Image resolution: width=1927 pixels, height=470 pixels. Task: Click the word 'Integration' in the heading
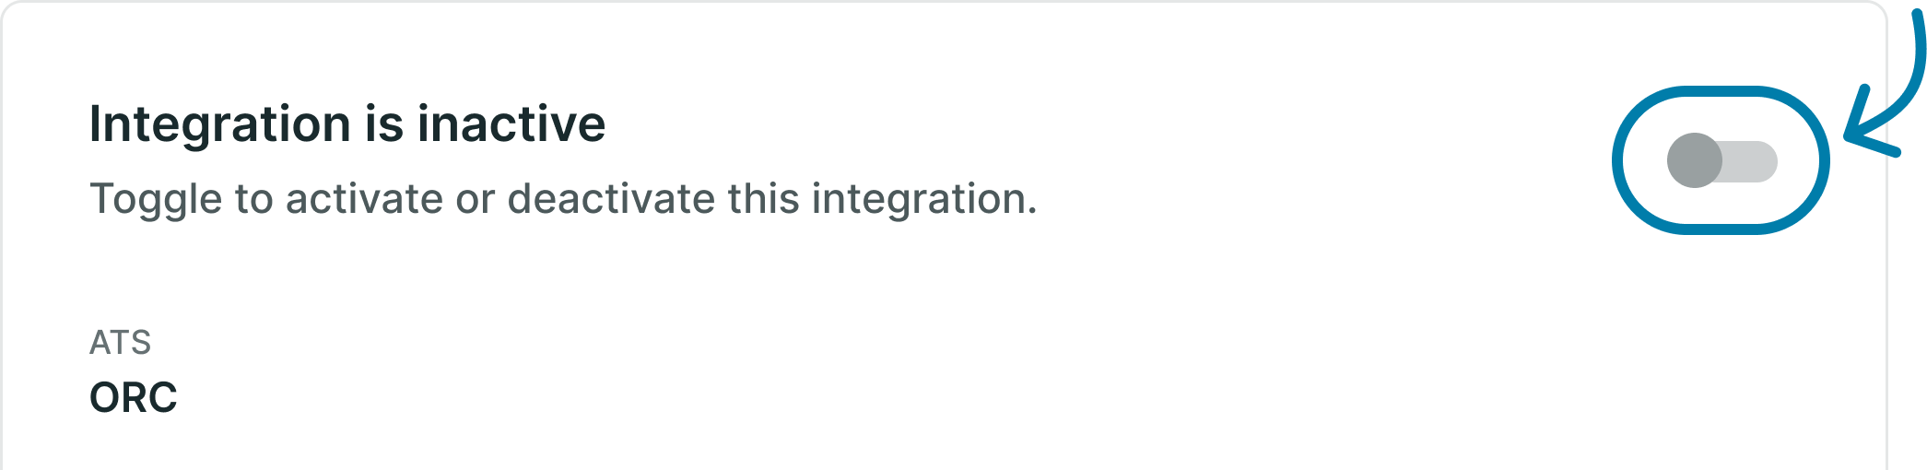coord(219,125)
